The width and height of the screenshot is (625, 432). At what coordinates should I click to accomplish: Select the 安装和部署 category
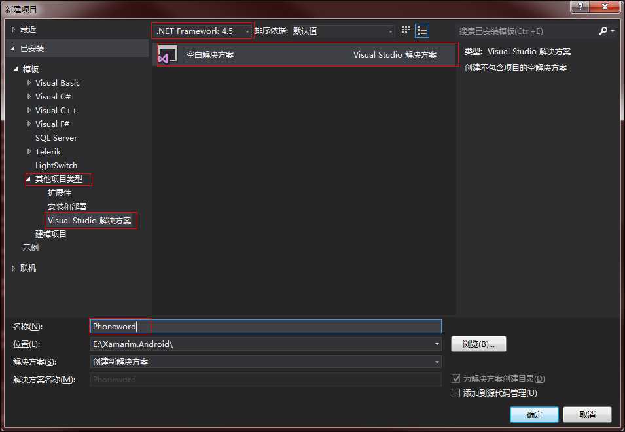coord(67,206)
